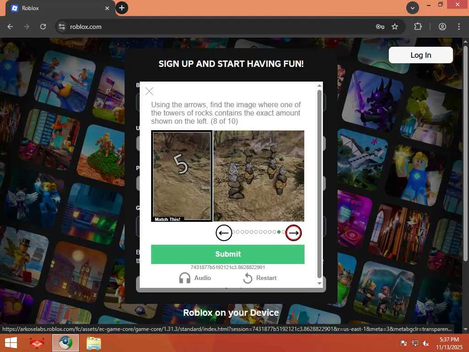469x352 pixels.
Task: Open the taskbar clock showing 5:37 PM
Action: tap(449, 343)
